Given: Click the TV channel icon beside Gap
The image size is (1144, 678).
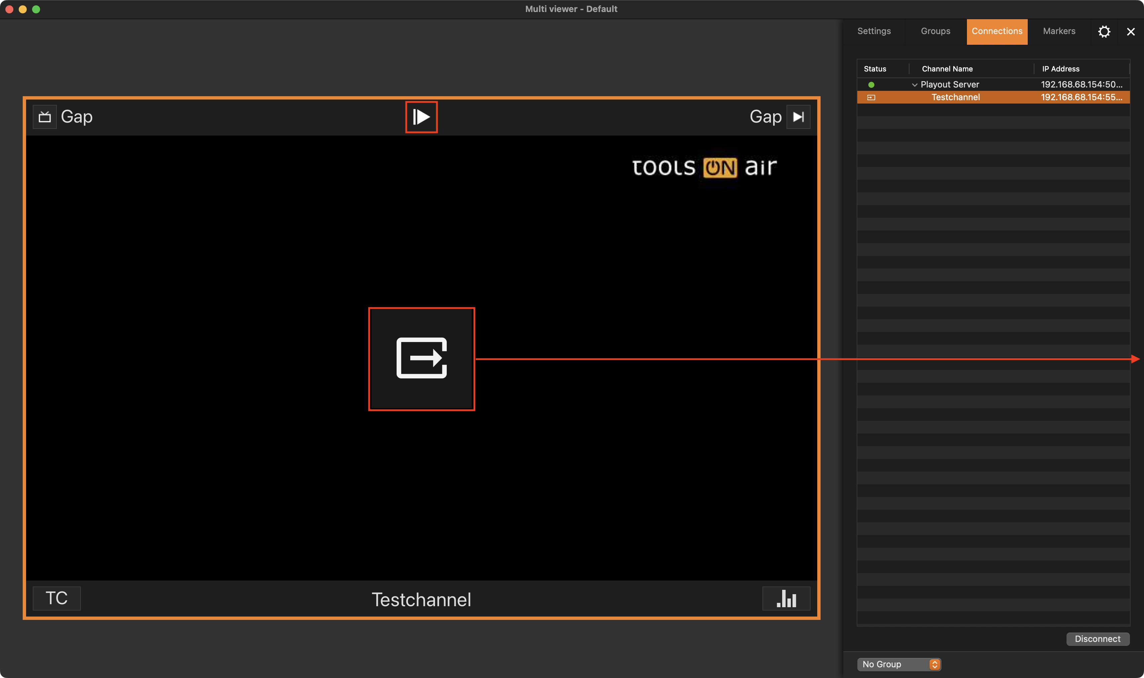Looking at the screenshot, I should click(x=45, y=117).
